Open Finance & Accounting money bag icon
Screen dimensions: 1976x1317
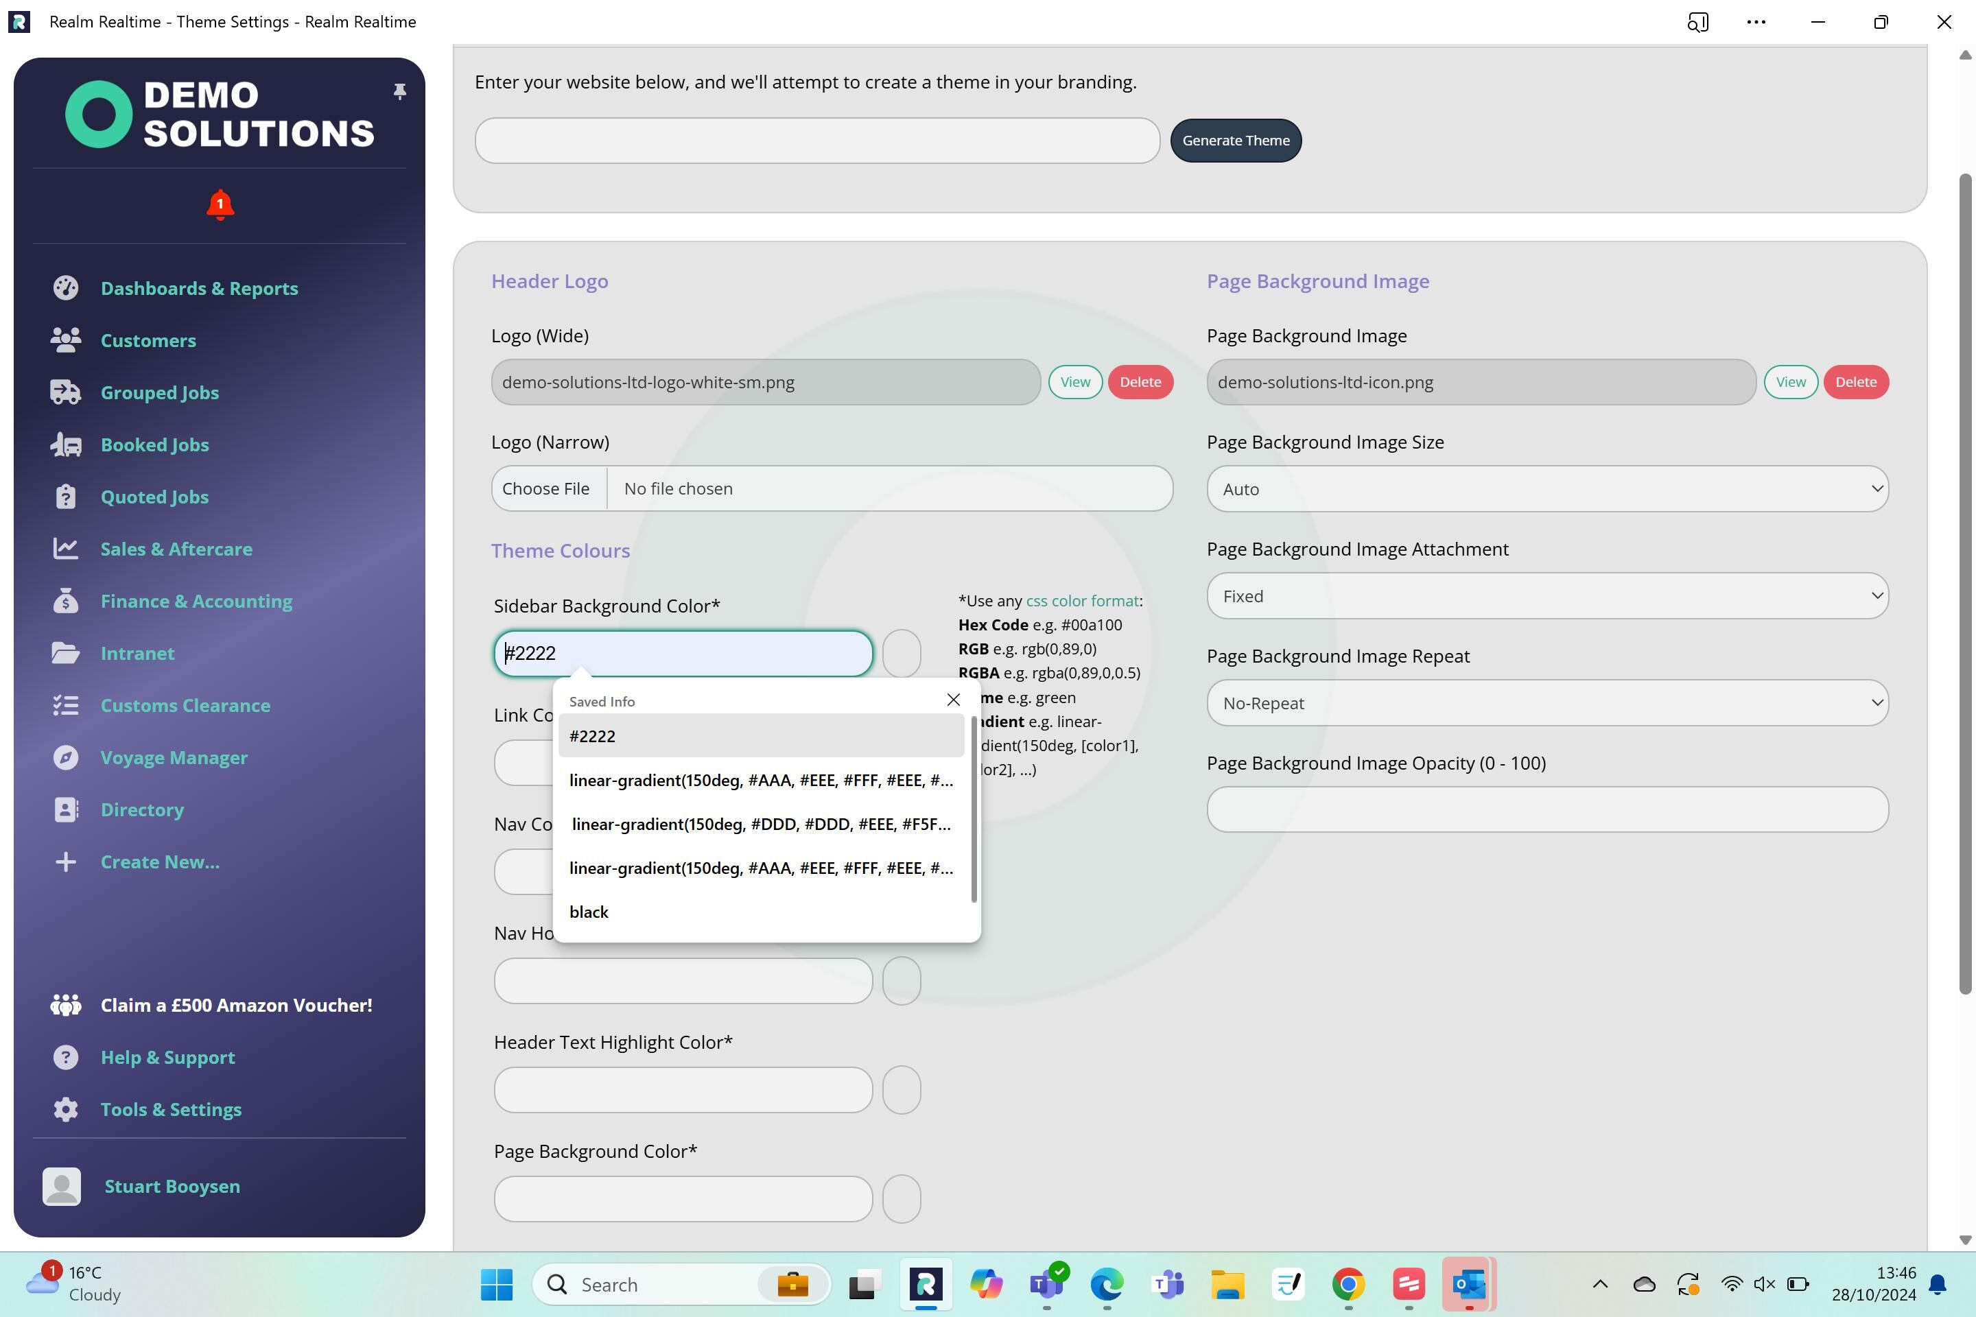66,602
